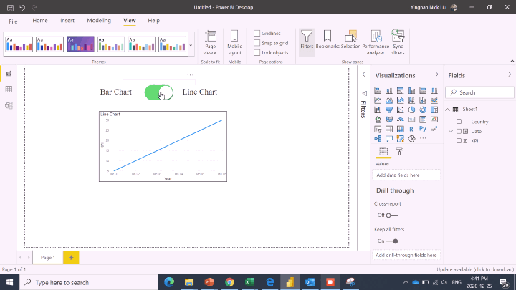Insert a Python visual (Py icon)
The height and width of the screenshot is (290, 516).
pyautogui.click(x=423, y=129)
